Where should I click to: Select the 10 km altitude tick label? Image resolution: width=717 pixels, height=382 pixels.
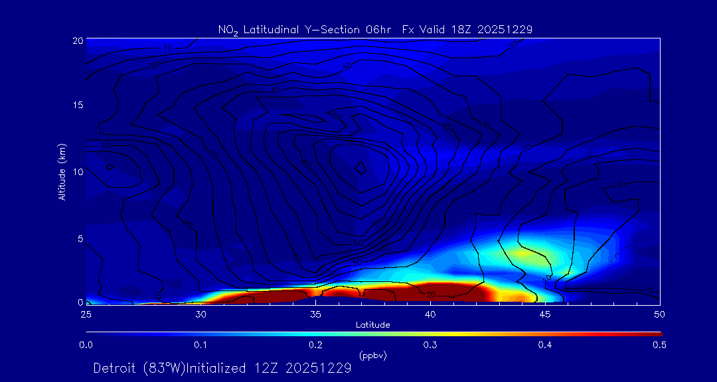pos(77,171)
